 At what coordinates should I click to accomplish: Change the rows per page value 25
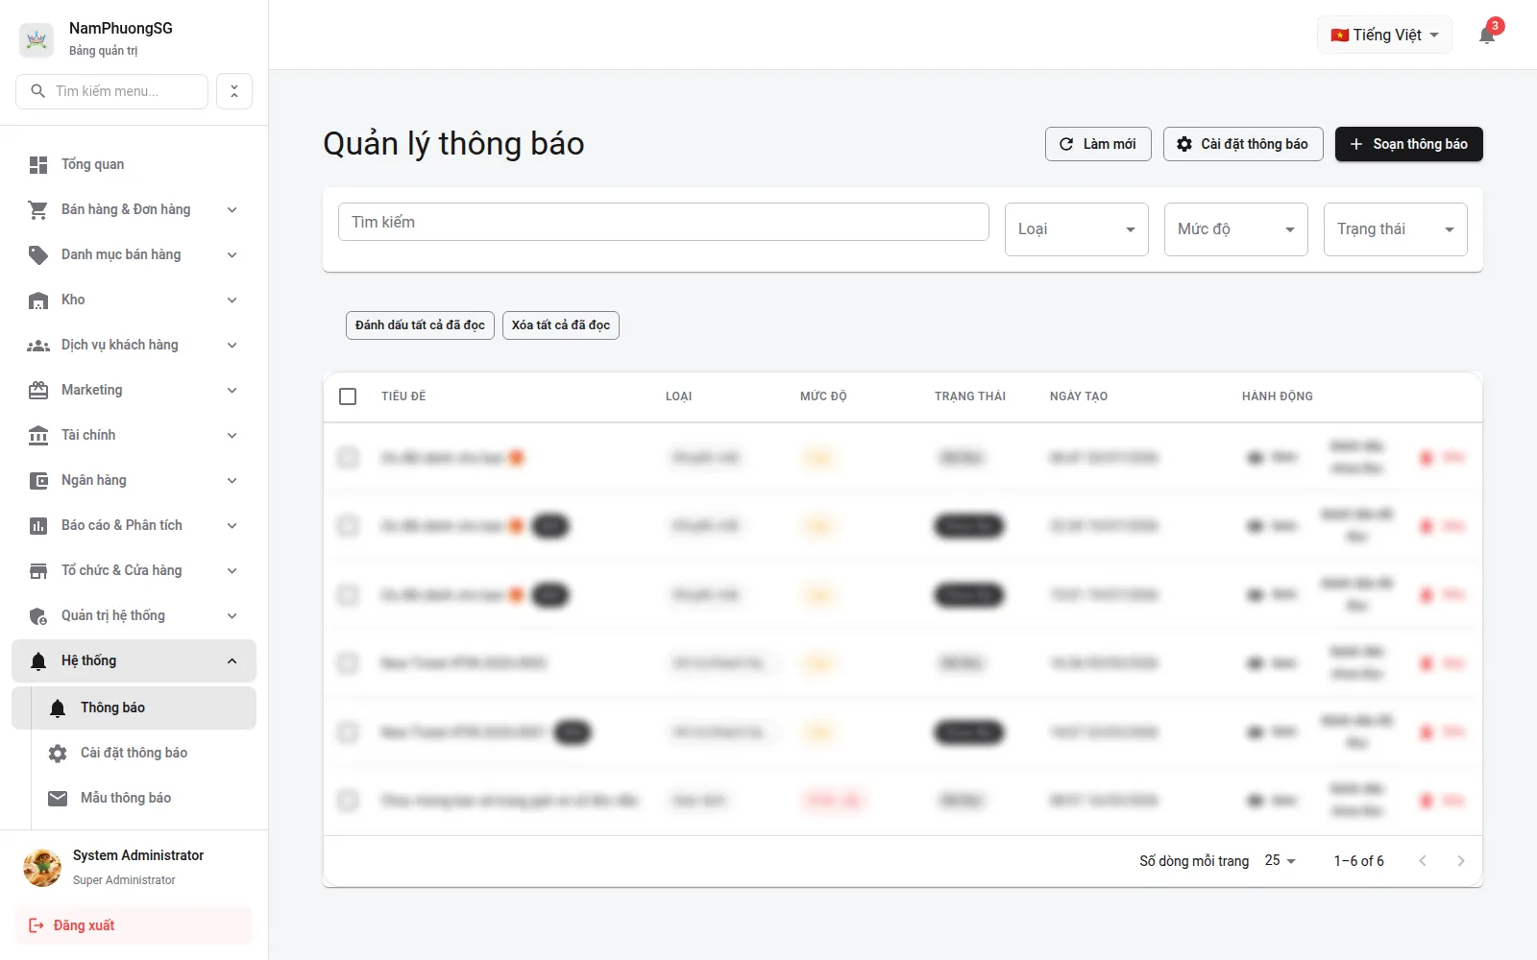point(1281,861)
